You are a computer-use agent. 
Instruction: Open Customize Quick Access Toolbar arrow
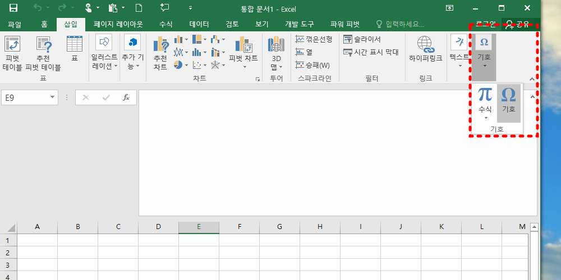(x=190, y=8)
